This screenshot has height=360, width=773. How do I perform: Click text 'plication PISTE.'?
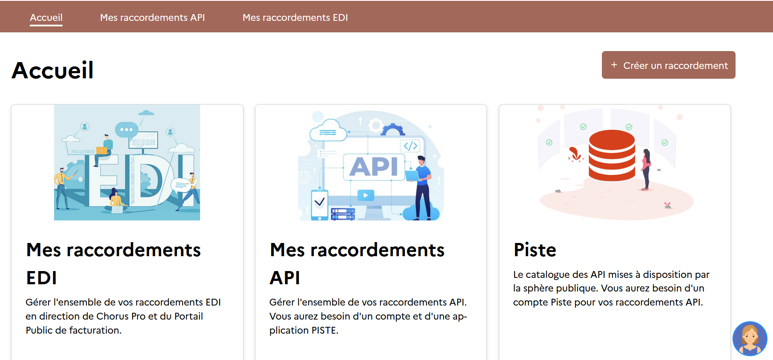(x=304, y=330)
